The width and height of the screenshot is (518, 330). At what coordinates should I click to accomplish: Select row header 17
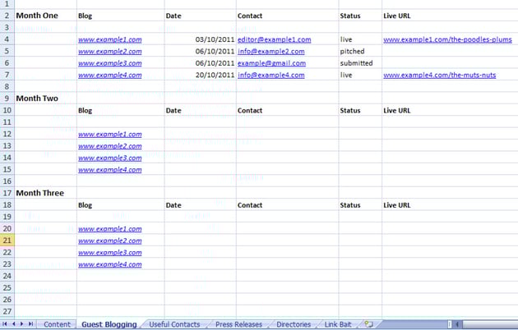coord(7,193)
